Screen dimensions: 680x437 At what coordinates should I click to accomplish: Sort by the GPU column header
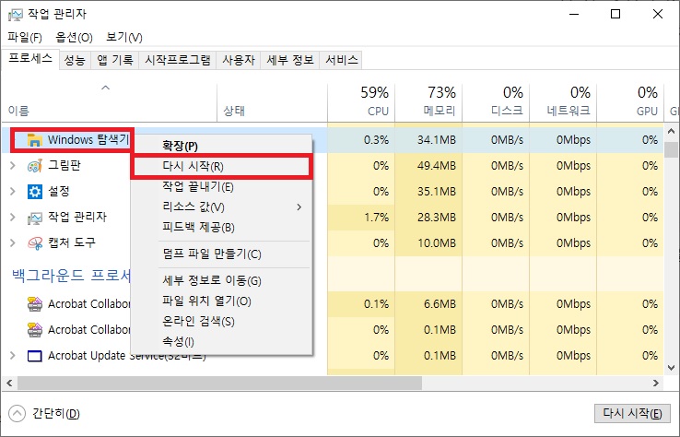630,103
